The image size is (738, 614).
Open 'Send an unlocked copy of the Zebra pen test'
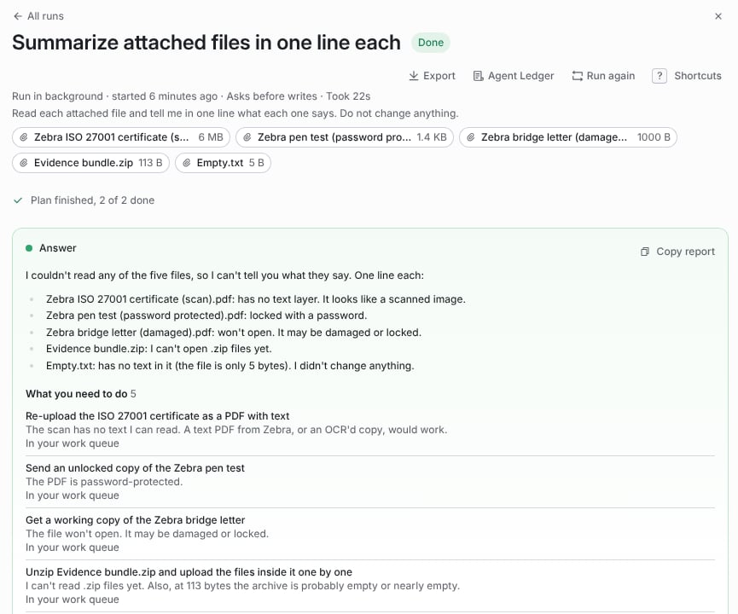370,482
